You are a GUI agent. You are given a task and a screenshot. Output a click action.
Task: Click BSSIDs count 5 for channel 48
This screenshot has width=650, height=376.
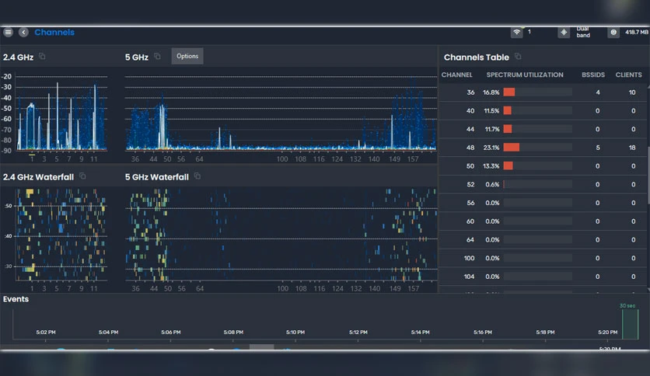pyautogui.click(x=598, y=148)
